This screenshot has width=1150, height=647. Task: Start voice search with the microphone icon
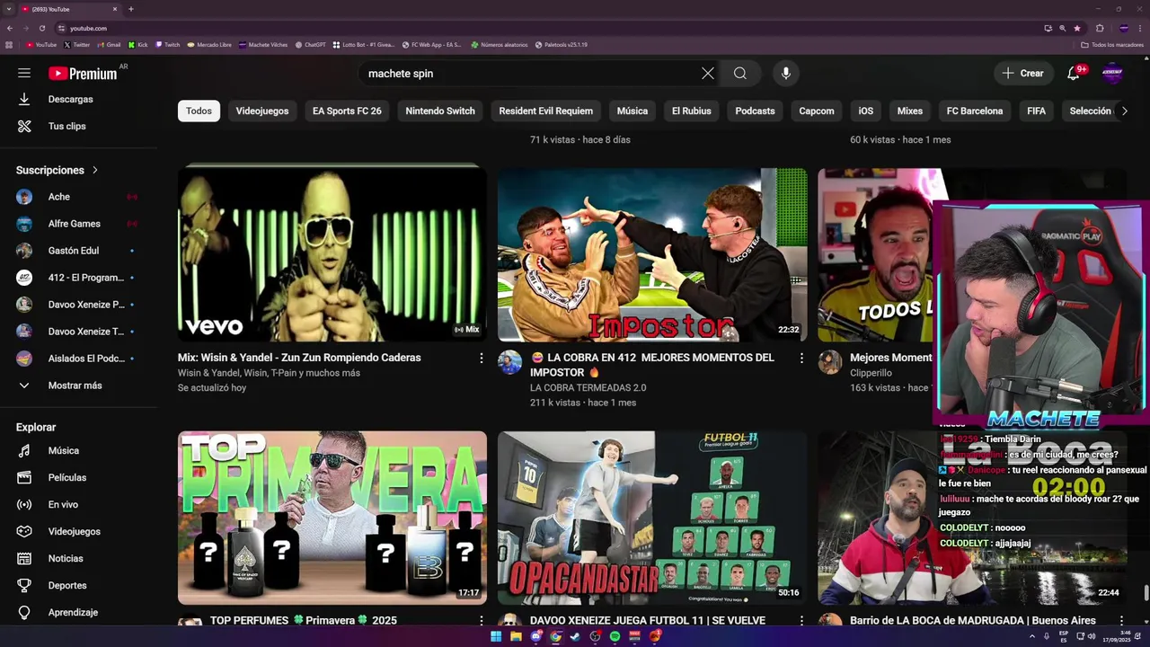coord(786,74)
